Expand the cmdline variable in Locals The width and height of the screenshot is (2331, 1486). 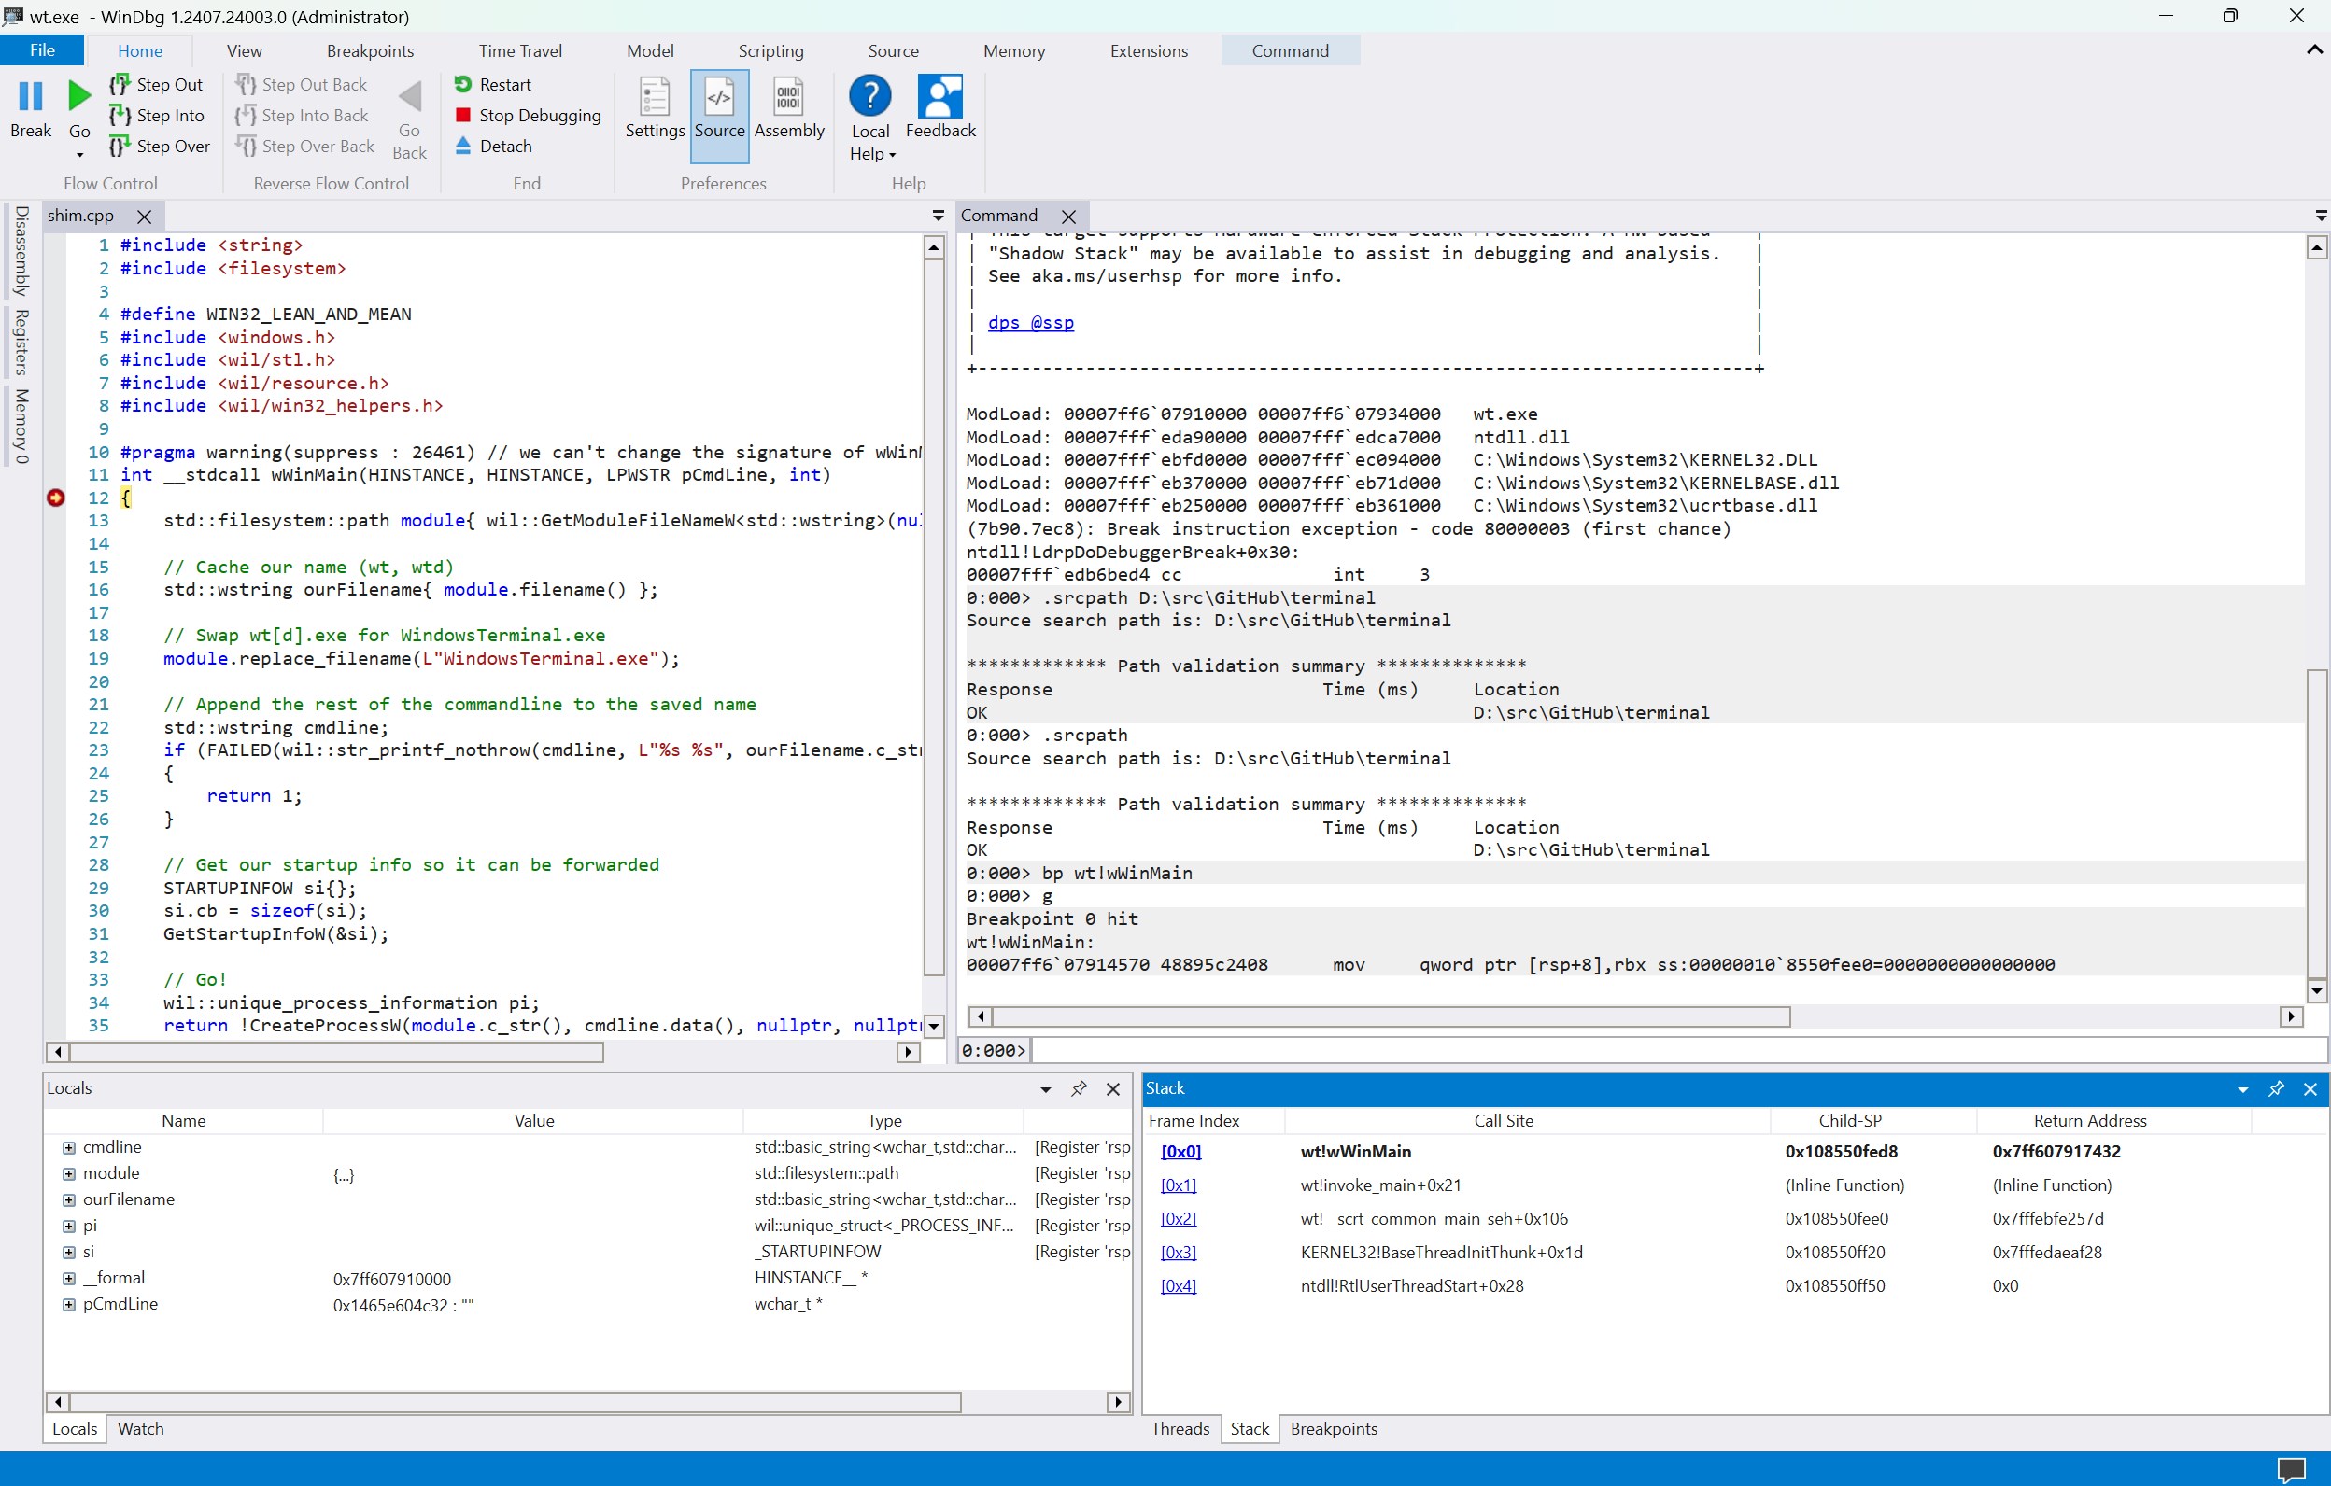(69, 1146)
